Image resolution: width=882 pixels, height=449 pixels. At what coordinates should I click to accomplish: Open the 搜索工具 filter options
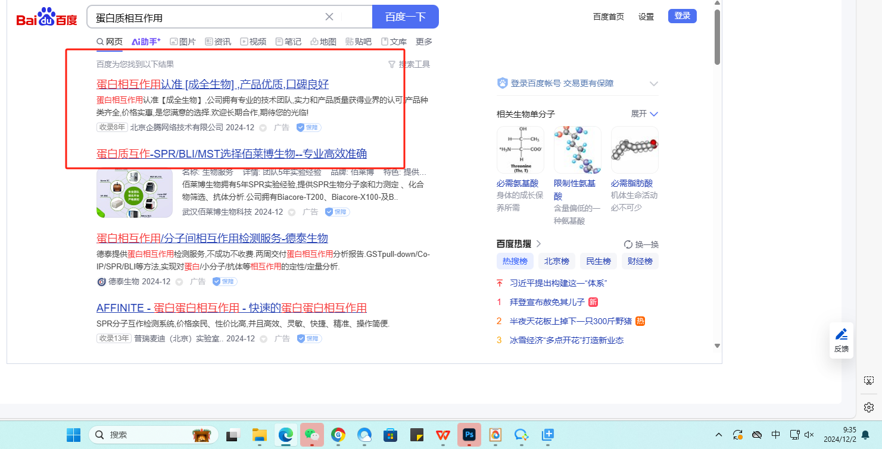pyautogui.click(x=409, y=64)
